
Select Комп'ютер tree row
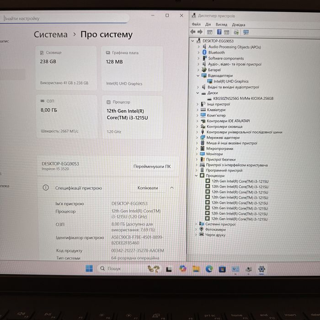(216, 115)
